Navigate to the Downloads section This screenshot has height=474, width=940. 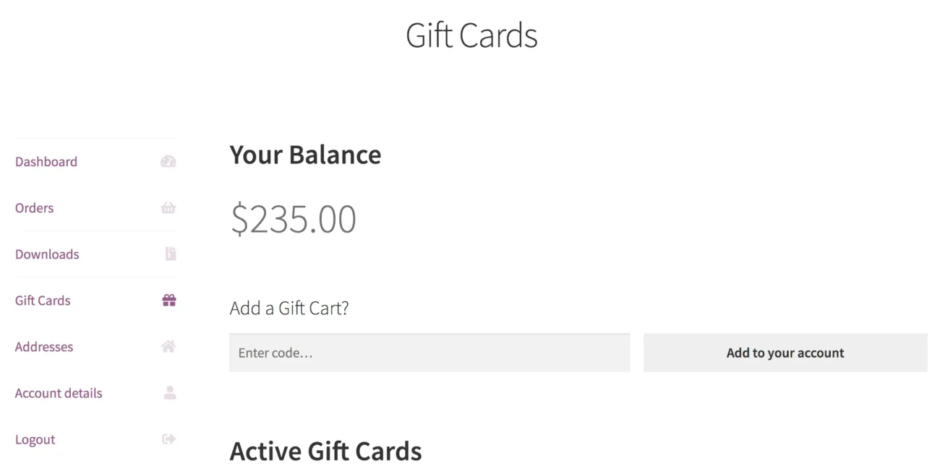(x=47, y=254)
